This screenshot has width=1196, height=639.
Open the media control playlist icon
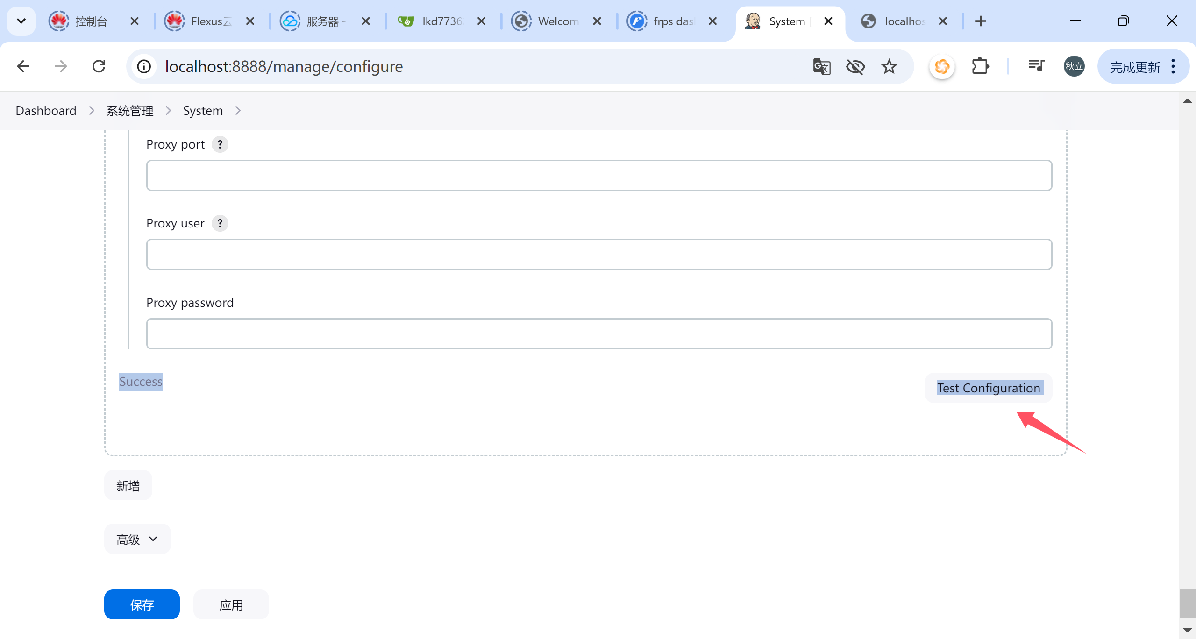(1036, 66)
